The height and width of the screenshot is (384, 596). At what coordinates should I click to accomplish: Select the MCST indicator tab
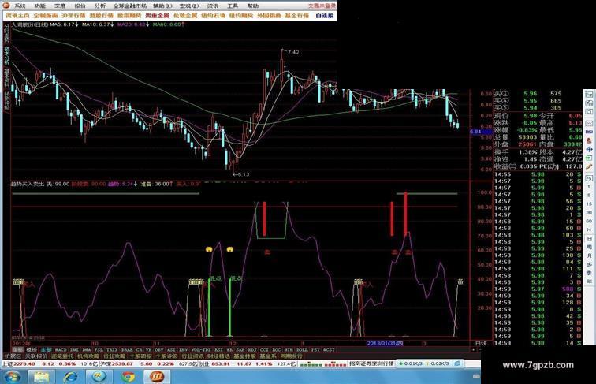click(x=330, y=349)
